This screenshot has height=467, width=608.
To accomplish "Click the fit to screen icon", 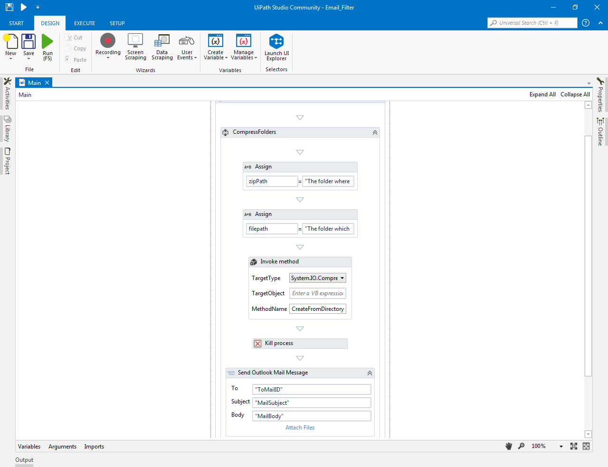I will point(574,446).
